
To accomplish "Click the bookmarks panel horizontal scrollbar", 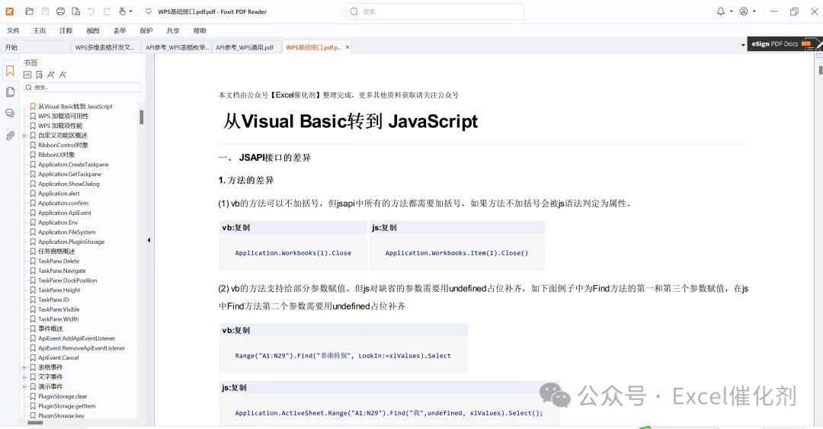I will (35, 423).
